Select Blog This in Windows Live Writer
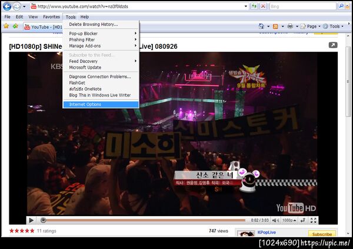Viewport: 353px width, 249px height. 101,95
